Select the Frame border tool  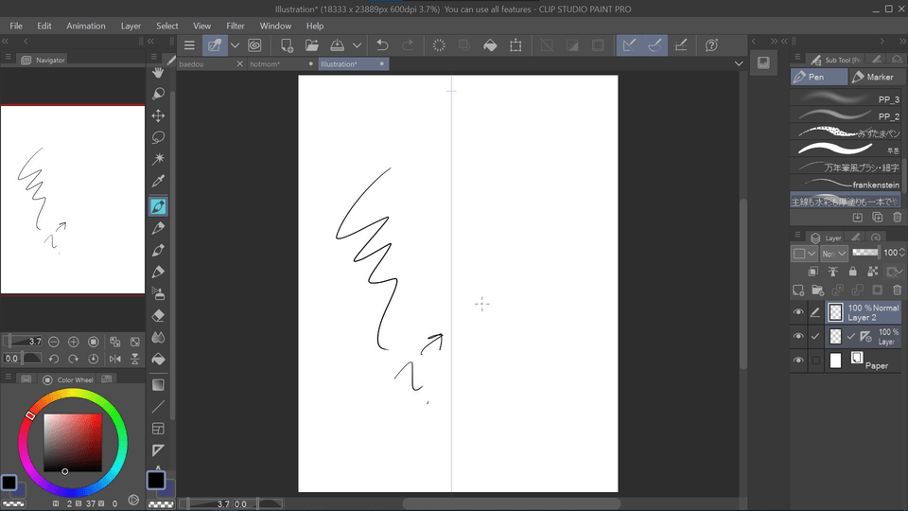pyautogui.click(x=158, y=429)
